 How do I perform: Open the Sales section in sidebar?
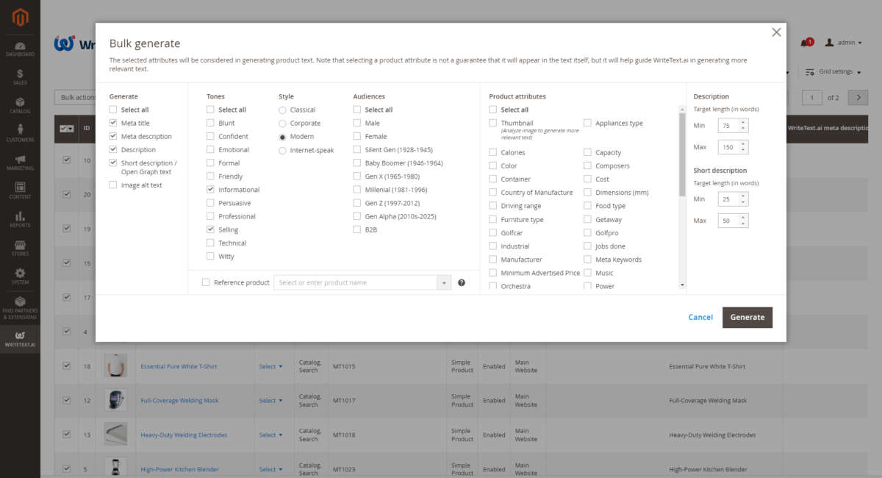[20, 77]
